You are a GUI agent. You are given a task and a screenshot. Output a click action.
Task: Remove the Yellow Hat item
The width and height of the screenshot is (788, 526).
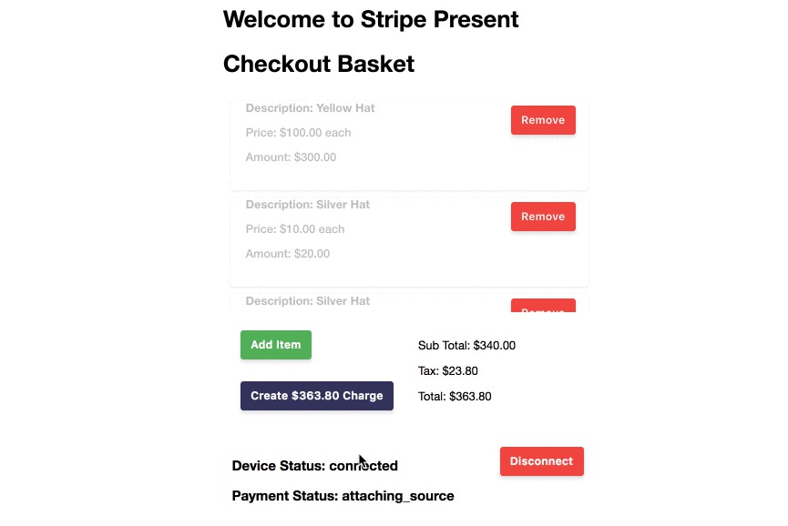tap(543, 120)
